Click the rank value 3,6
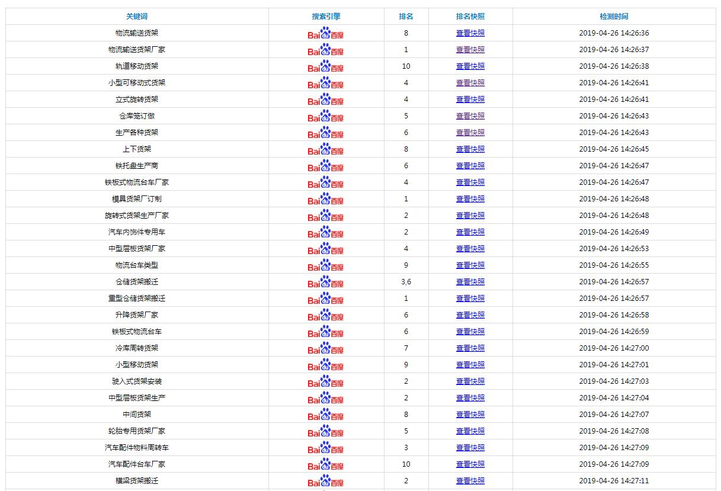 406,282
